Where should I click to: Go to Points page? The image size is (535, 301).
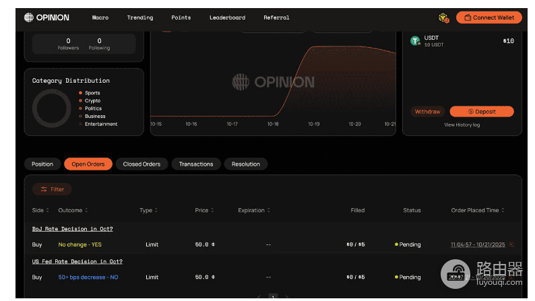click(x=181, y=18)
